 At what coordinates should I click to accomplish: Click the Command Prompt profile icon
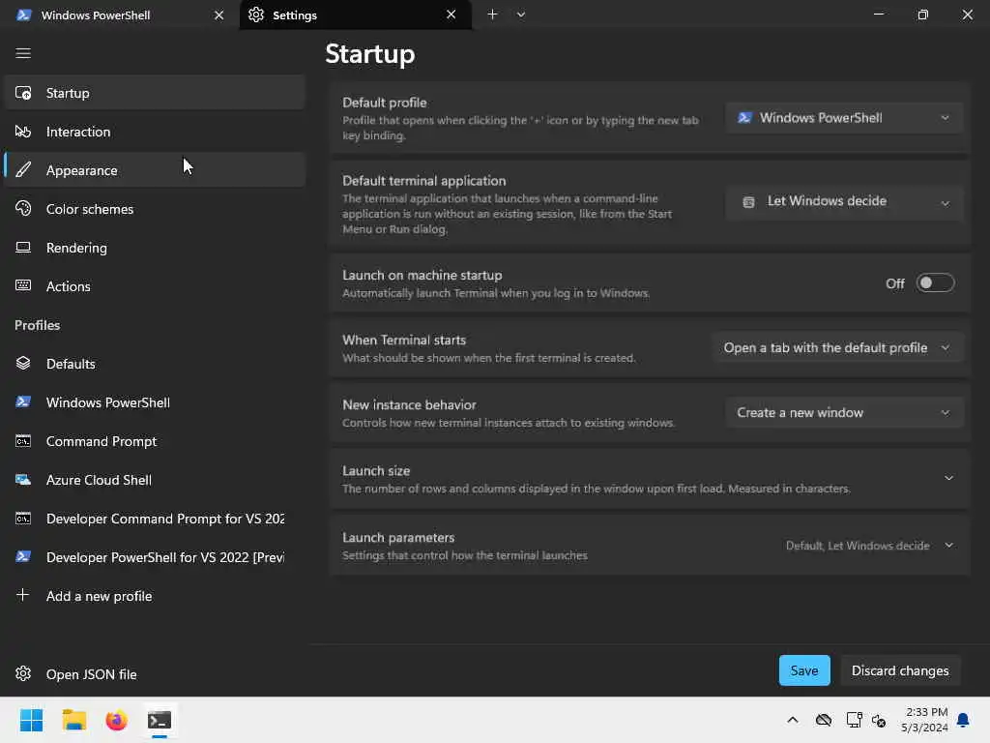[23, 441]
